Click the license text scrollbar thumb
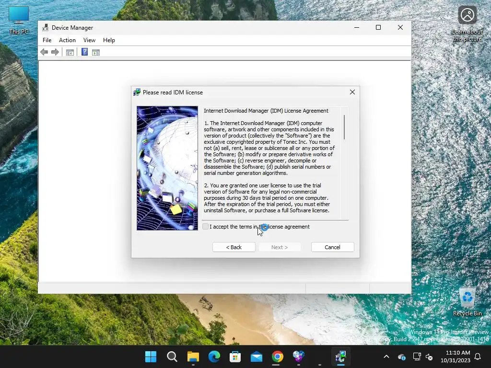491x368 pixels. click(x=344, y=127)
